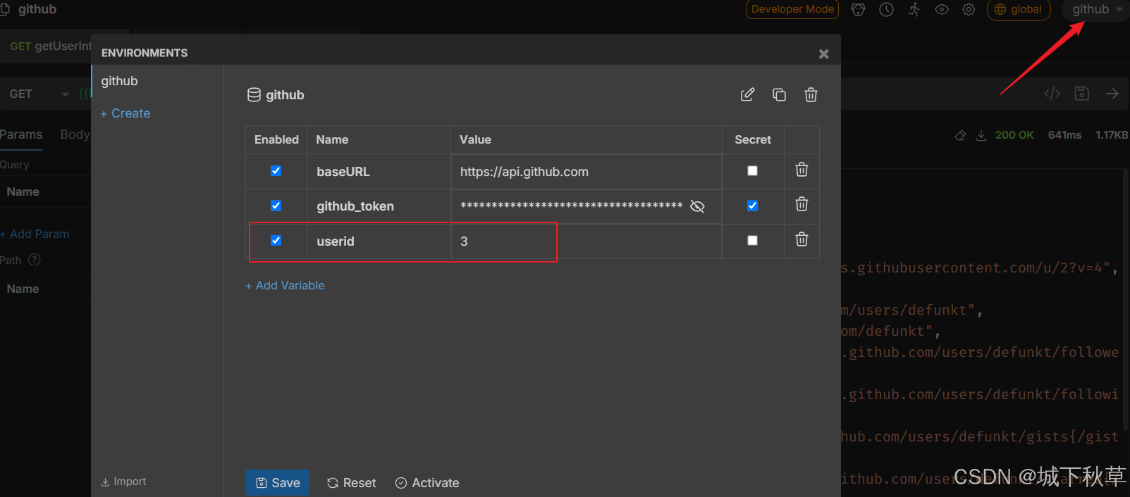Delete the github_token variable row

point(802,204)
